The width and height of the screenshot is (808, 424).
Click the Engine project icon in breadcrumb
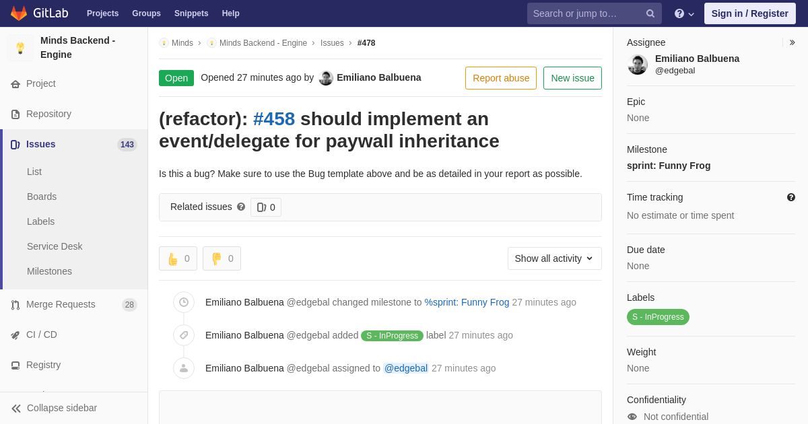tap(211, 43)
